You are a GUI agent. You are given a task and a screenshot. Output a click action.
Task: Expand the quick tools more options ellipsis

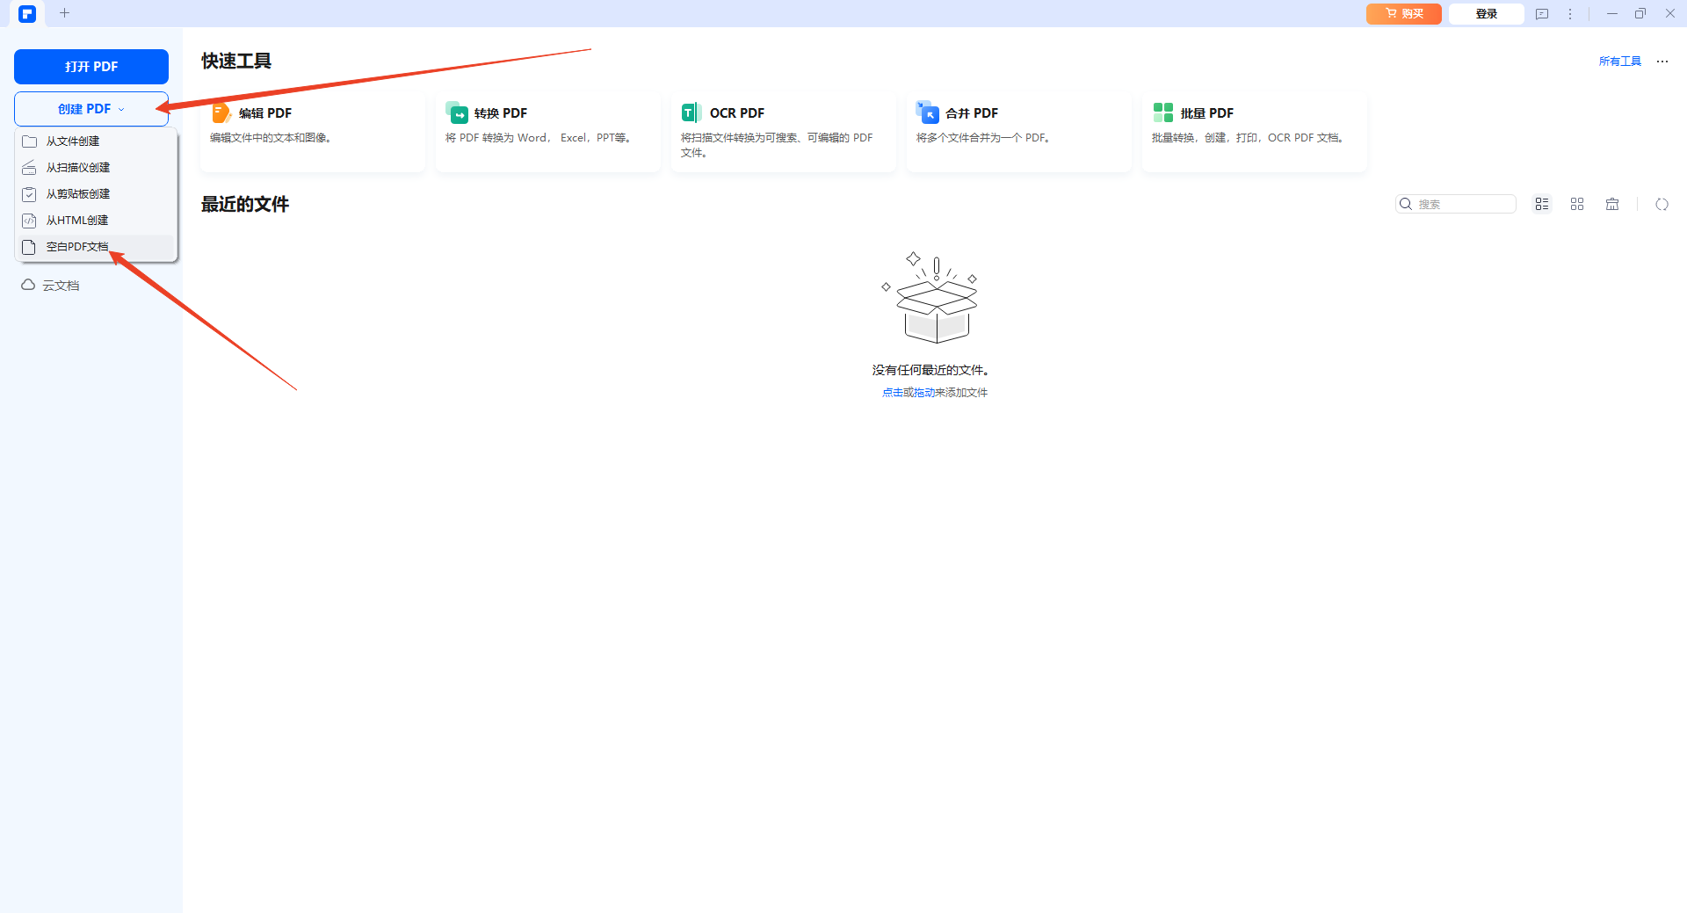click(x=1662, y=62)
